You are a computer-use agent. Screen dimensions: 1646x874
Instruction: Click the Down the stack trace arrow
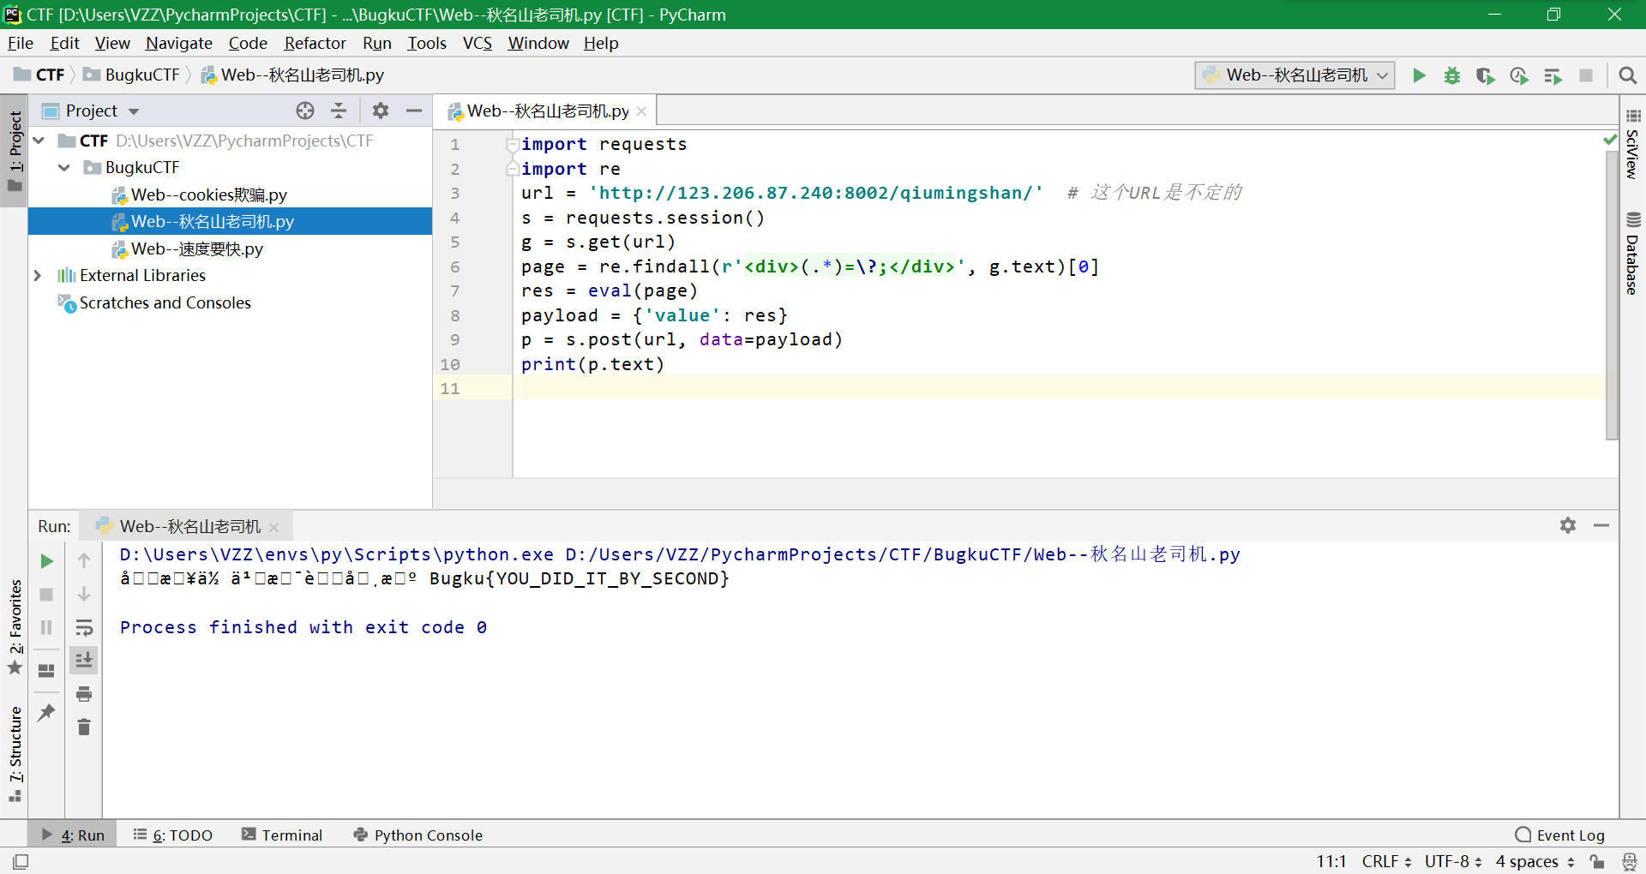point(84,595)
